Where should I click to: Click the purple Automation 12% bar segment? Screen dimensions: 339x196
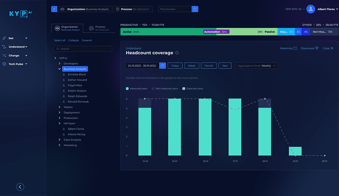215,32
